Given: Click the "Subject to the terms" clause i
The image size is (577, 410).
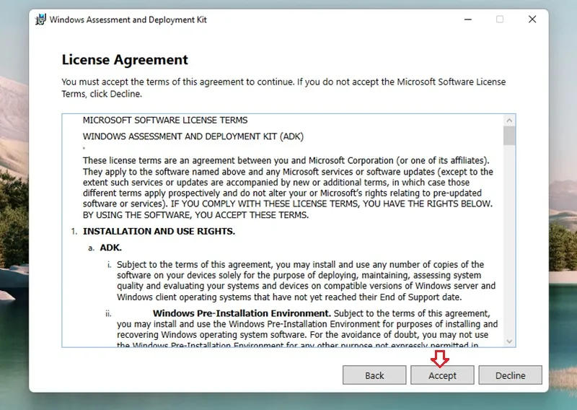Looking at the screenshot, I should click(x=306, y=281).
